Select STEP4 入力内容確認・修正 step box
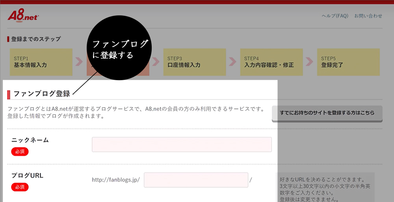The height and width of the screenshot is (202, 394). [271, 62]
